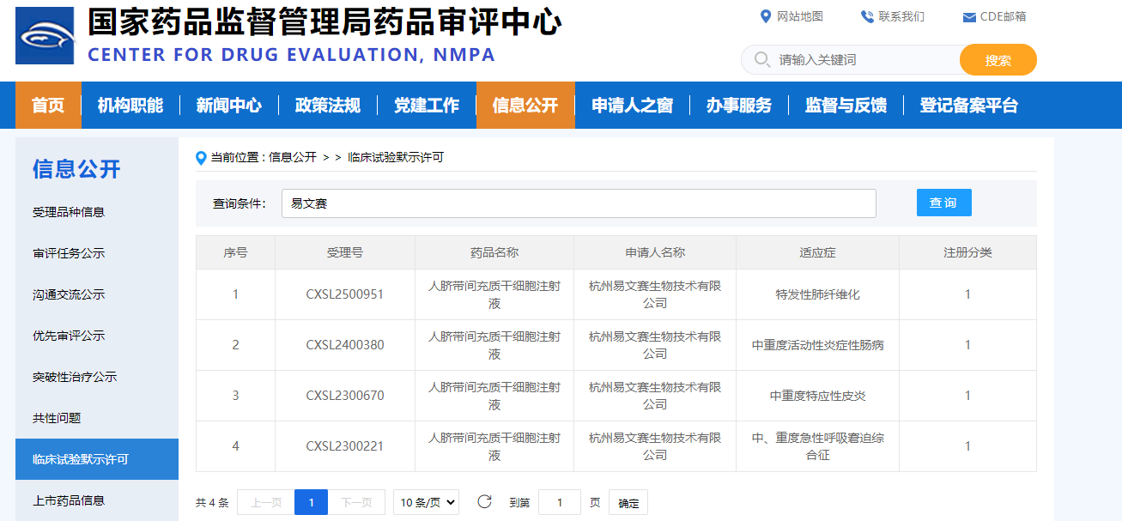The height and width of the screenshot is (521, 1122).
Task: Click the CDE mailbox envelope icon
Action: [x=969, y=17]
